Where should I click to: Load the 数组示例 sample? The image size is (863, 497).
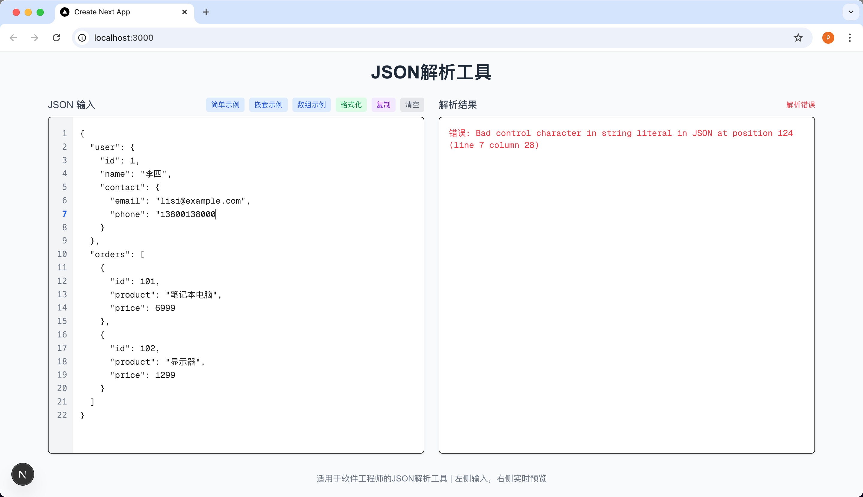pos(311,105)
